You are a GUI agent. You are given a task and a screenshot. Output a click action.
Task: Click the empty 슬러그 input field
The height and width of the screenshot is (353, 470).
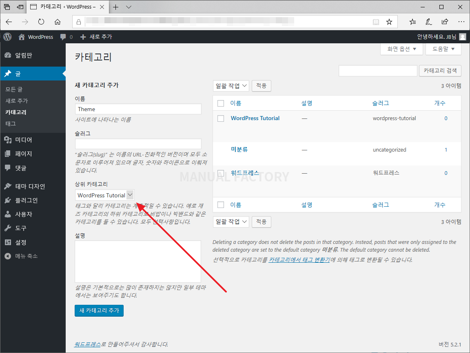point(138,144)
